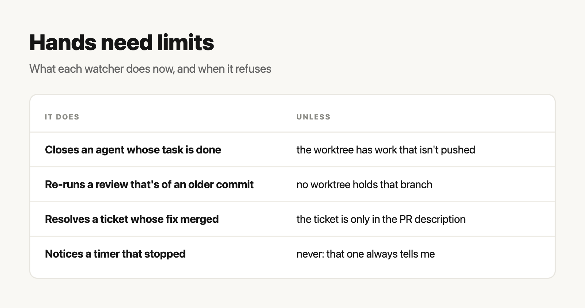Select 'Re-runs a review that's of an older commit'
The height and width of the screenshot is (308, 585).
coord(149,185)
